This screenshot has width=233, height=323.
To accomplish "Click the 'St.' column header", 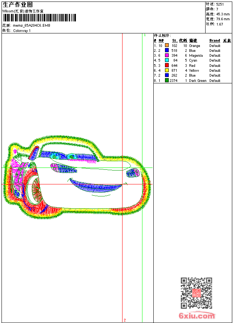I will pyautogui.click(x=175, y=41).
